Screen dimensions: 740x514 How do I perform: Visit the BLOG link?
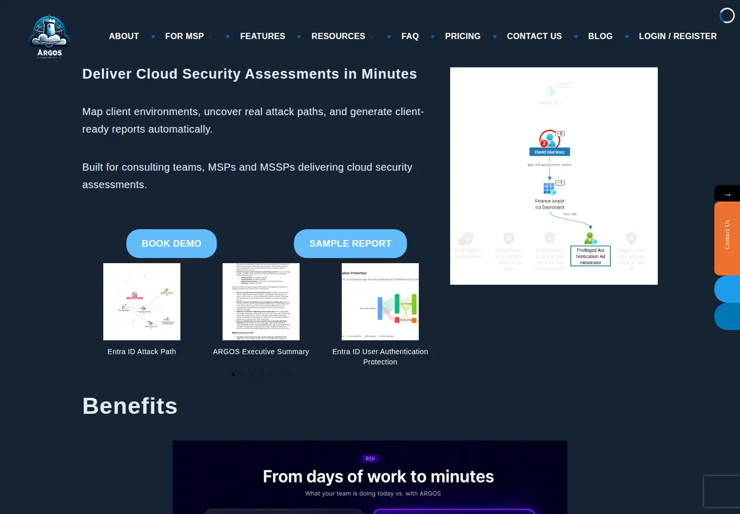[x=600, y=36]
